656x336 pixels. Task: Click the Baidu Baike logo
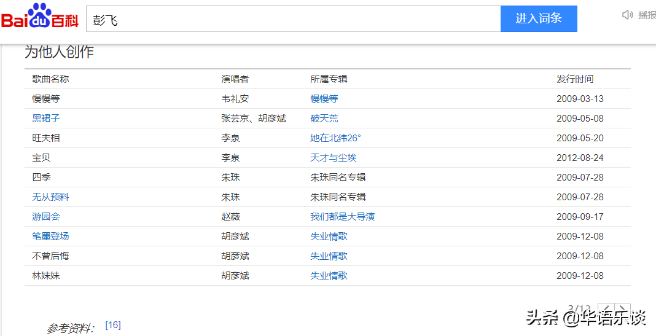(x=40, y=17)
